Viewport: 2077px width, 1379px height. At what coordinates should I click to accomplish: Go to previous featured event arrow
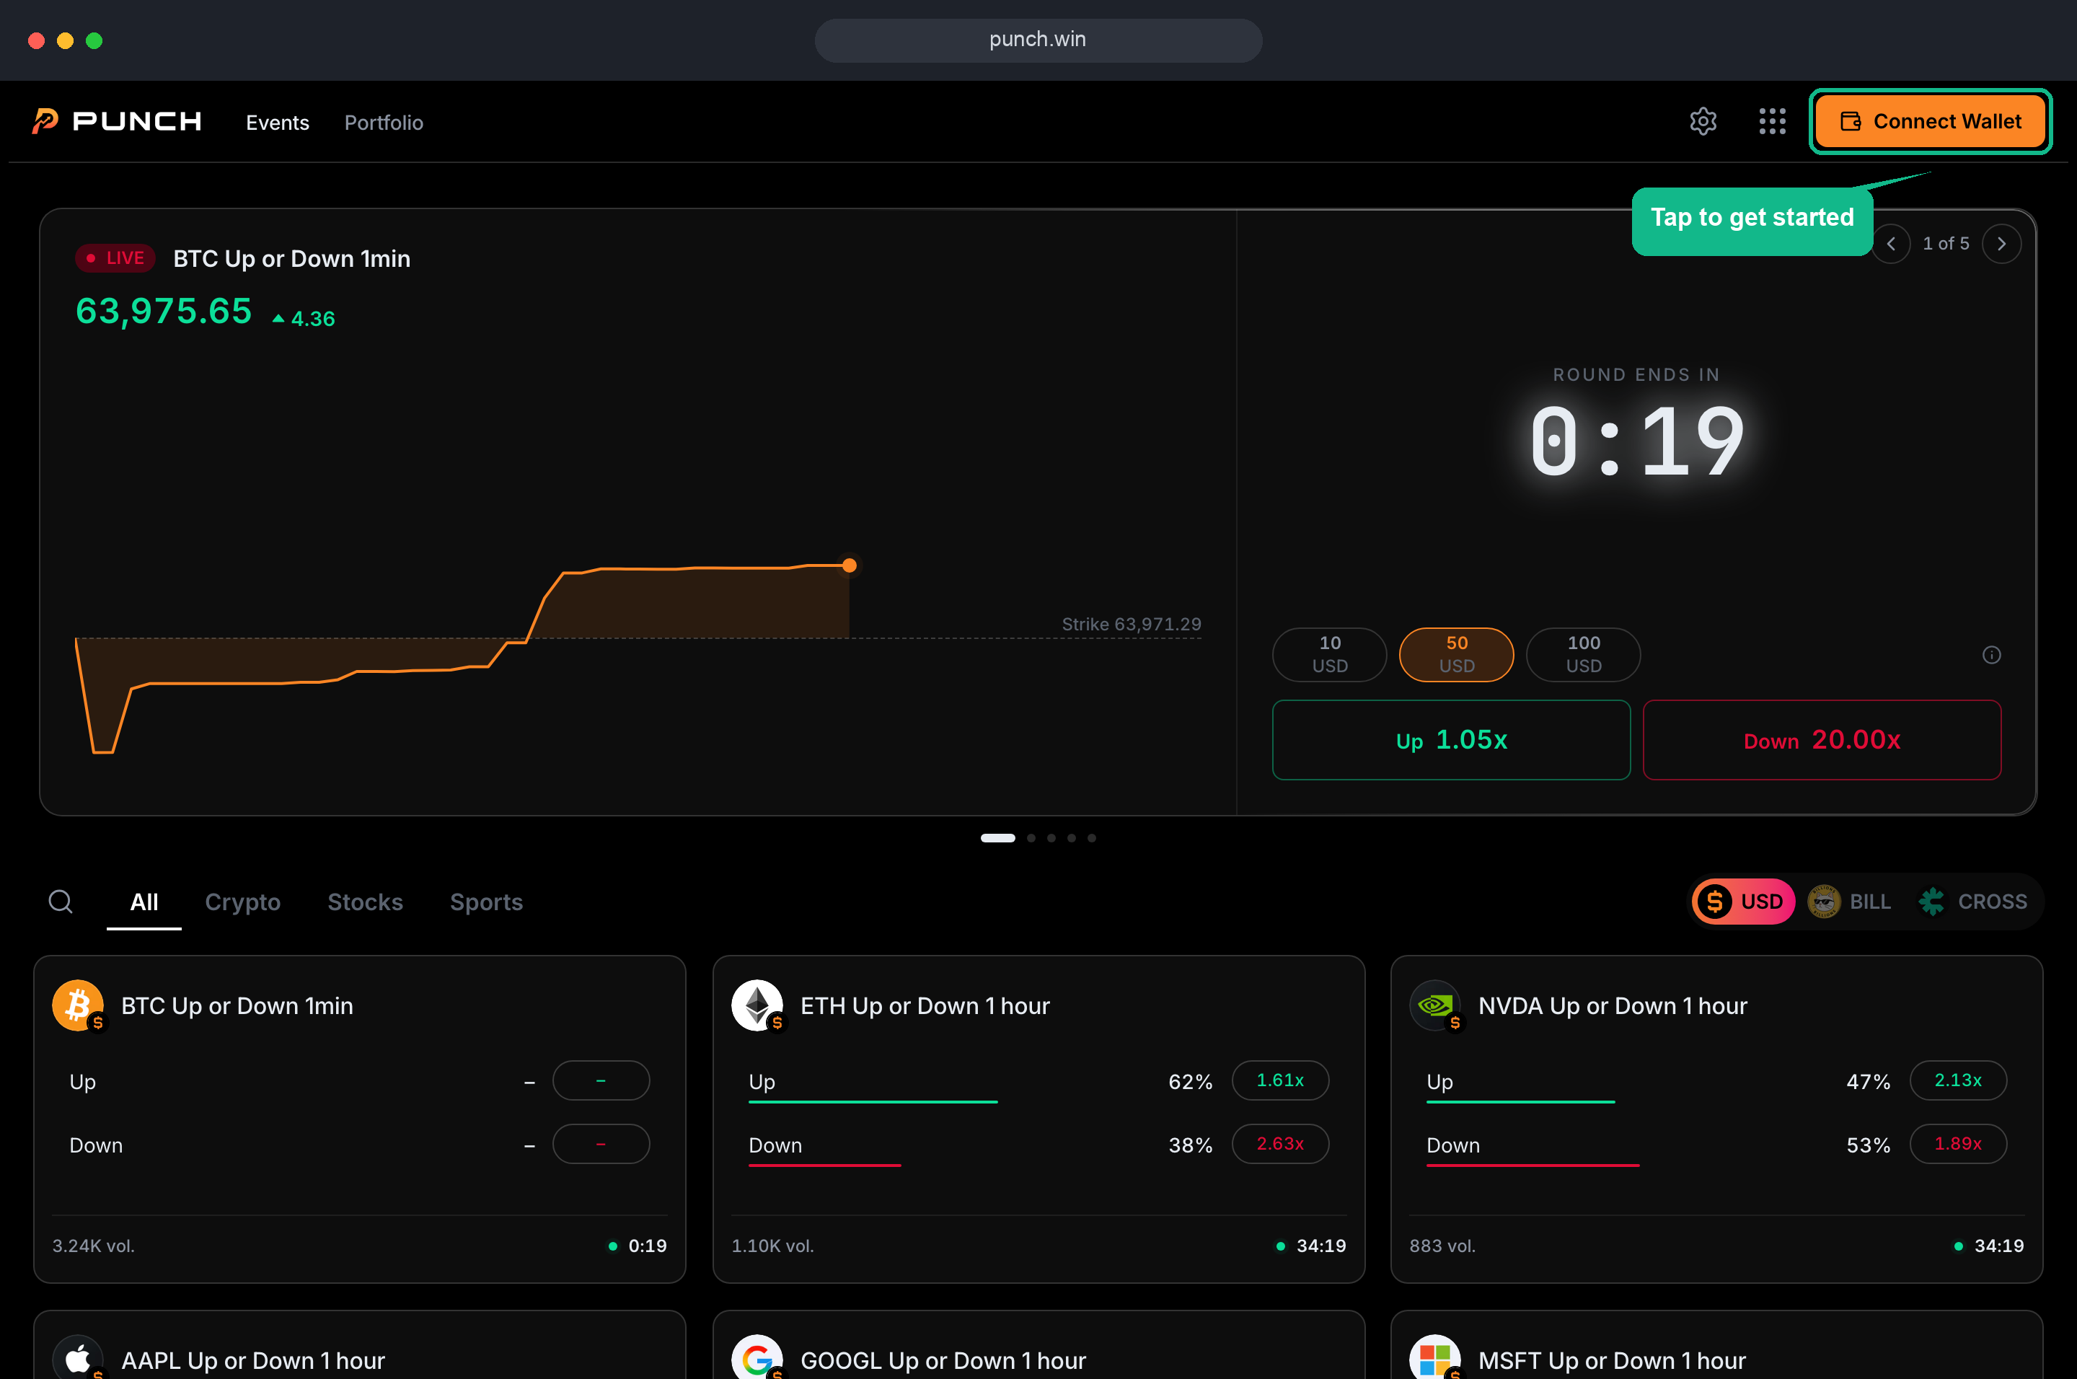(x=1892, y=244)
